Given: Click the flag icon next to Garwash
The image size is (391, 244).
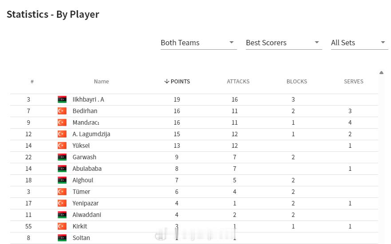Looking at the screenshot, I should point(62,157).
